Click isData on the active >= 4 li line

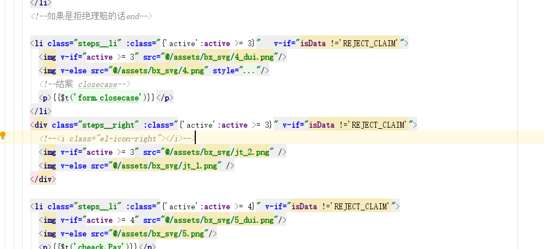pos(304,207)
